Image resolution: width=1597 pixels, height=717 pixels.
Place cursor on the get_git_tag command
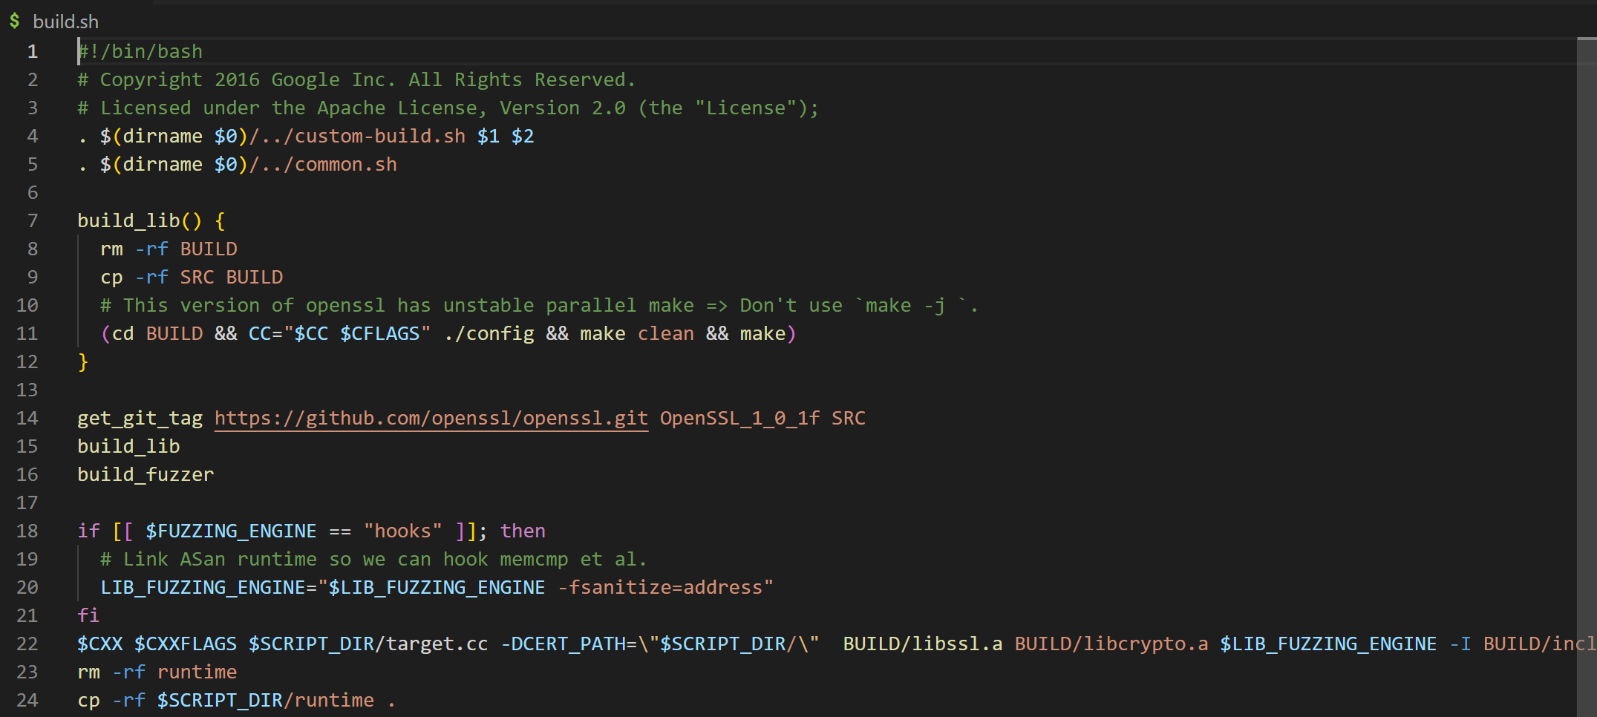click(140, 419)
